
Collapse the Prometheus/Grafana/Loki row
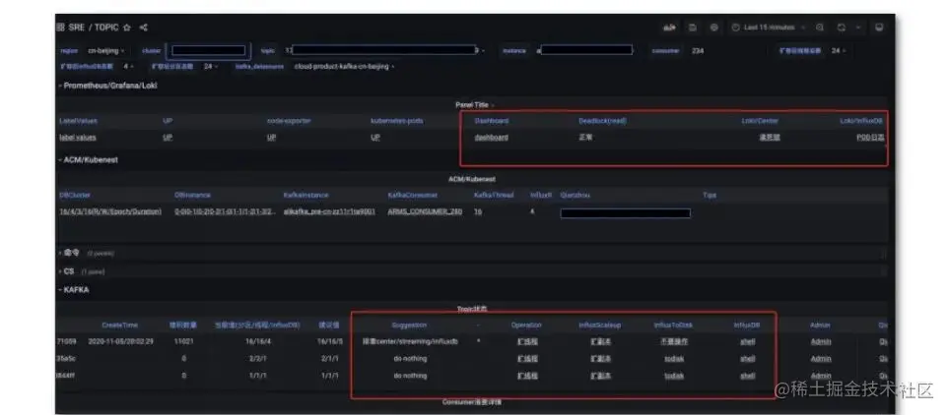(107, 86)
